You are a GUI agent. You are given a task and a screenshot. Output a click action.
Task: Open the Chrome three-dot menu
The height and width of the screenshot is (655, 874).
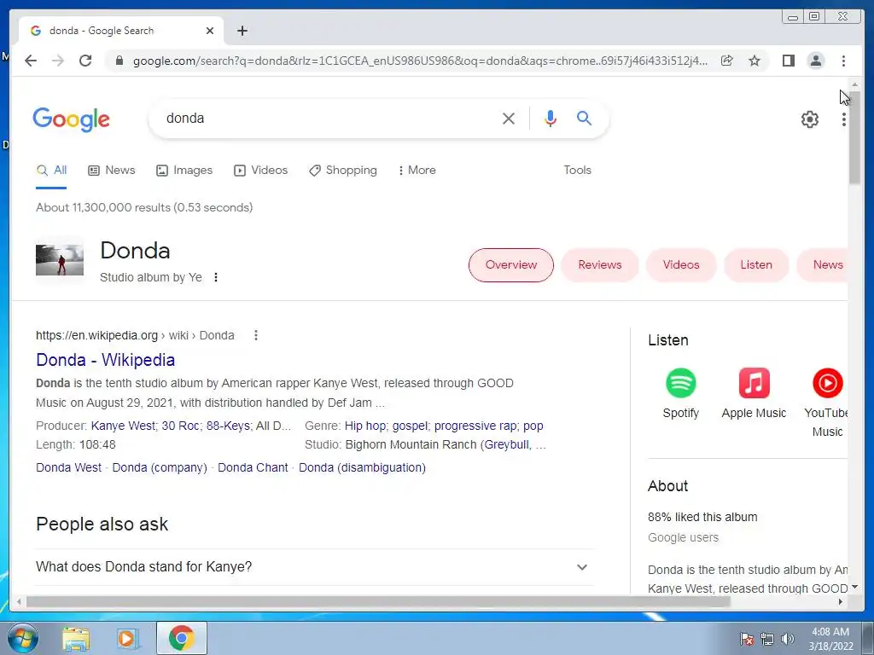pyautogui.click(x=843, y=61)
